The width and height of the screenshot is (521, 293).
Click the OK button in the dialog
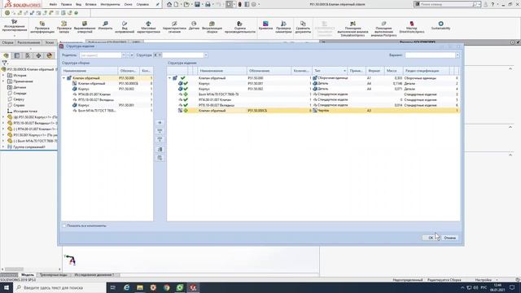pos(431,238)
